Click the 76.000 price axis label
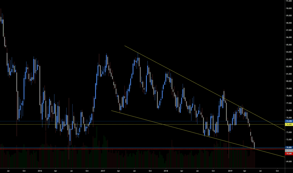 pyautogui.click(x=289, y=110)
